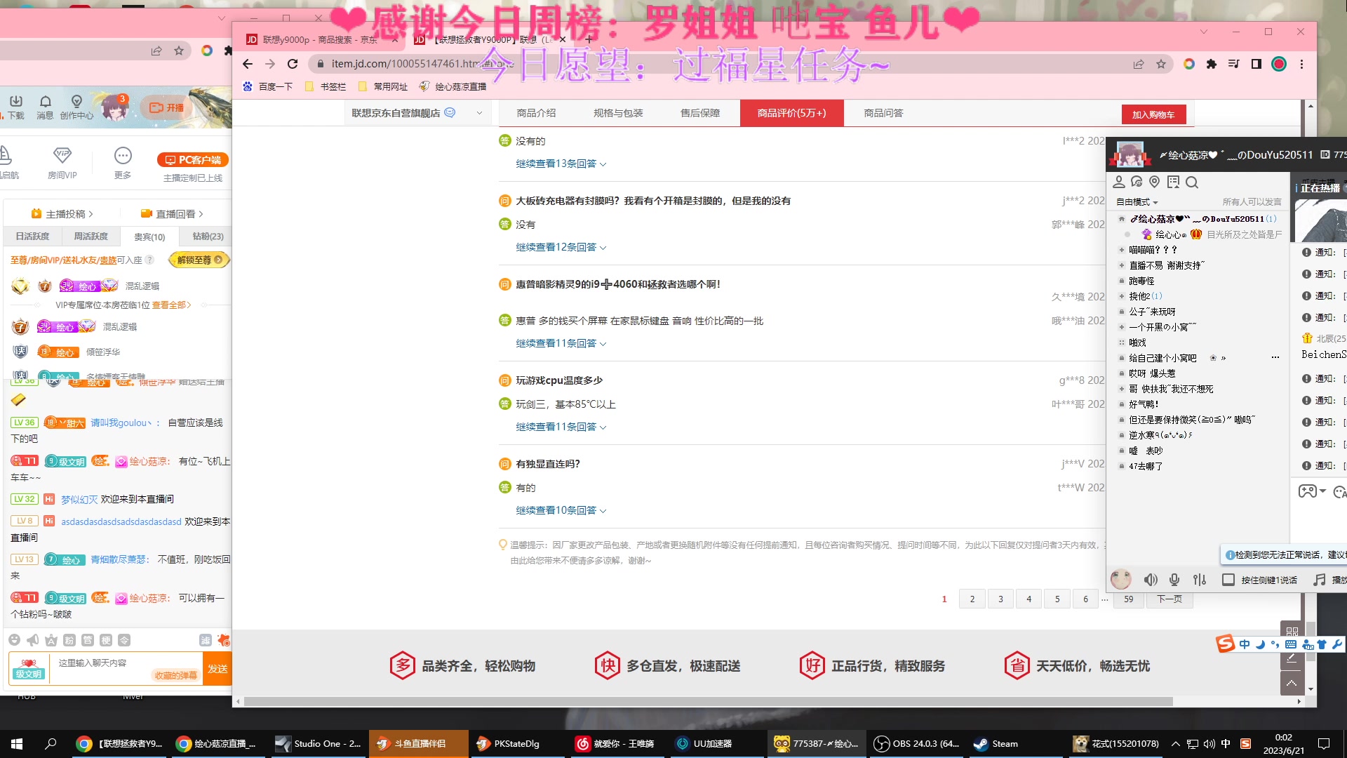
Task: Click 加入购物车 button
Action: [1153, 114]
